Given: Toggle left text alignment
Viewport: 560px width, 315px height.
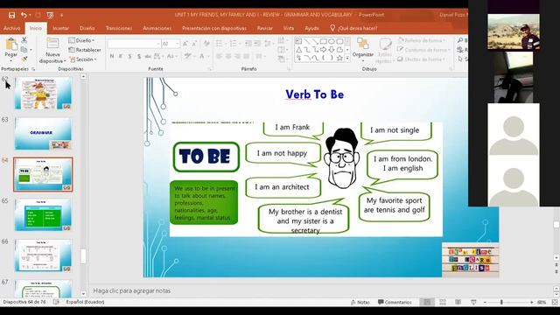Looking at the screenshot, I should point(220,56).
